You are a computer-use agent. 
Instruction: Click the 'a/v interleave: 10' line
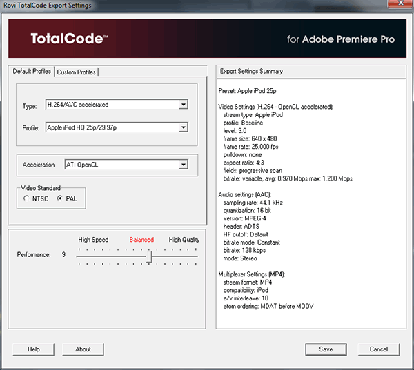pyautogui.click(x=246, y=298)
